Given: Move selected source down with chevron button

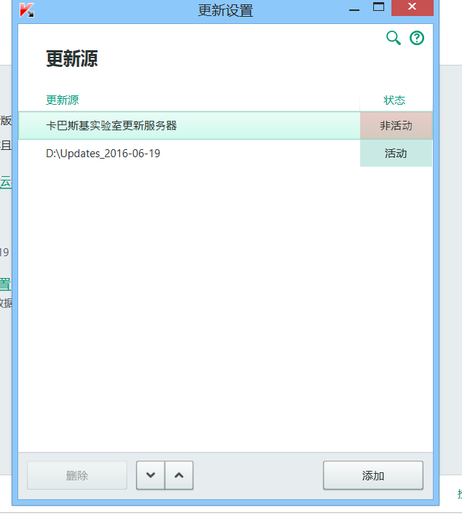Looking at the screenshot, I should pos(151,475).
